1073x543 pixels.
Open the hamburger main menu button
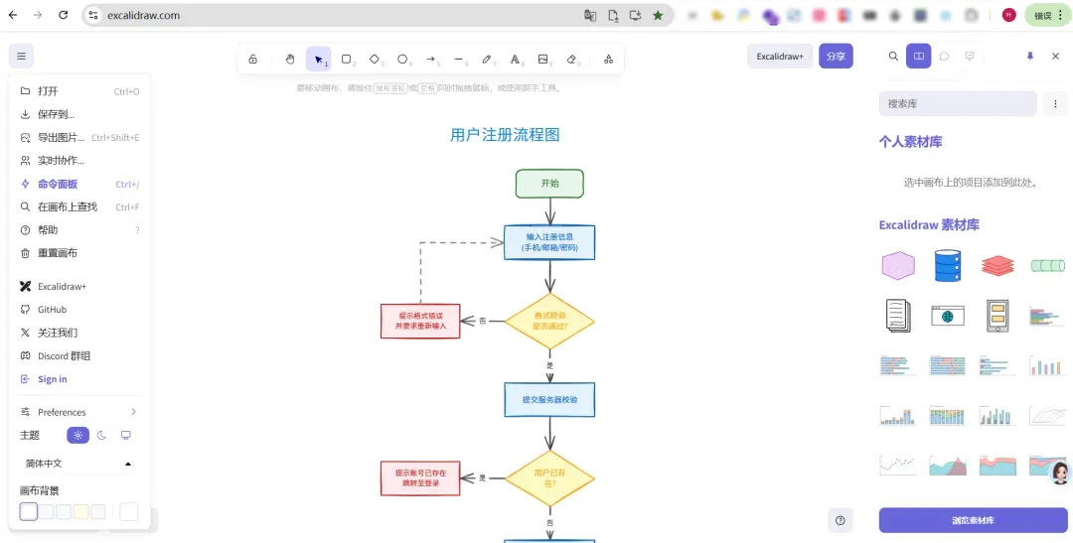pyautogui.click(x=21, y=56)
